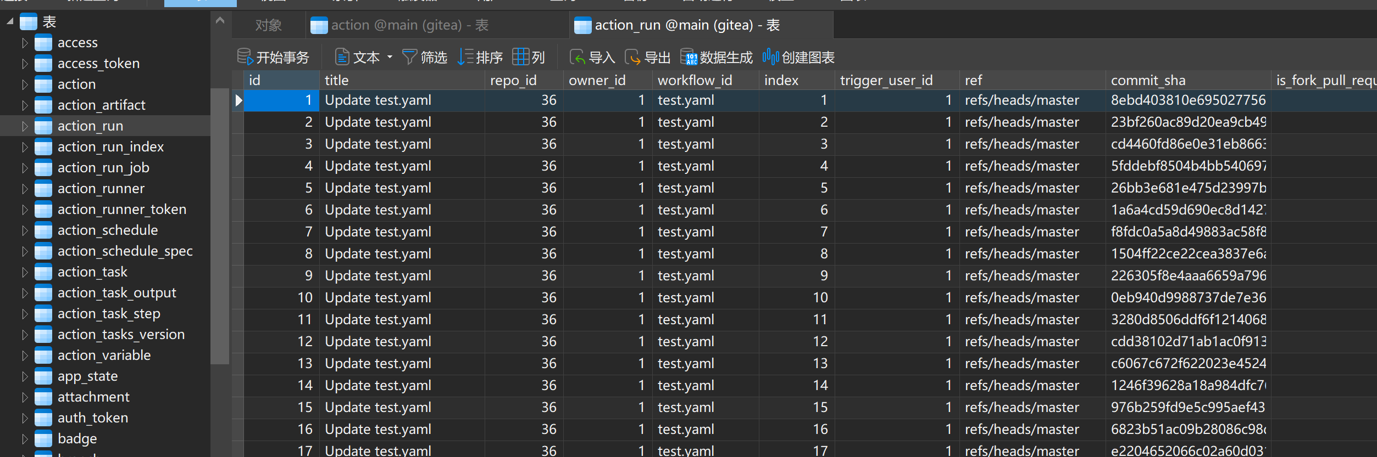Select auth_token in the tree

[x=93, y=417]
